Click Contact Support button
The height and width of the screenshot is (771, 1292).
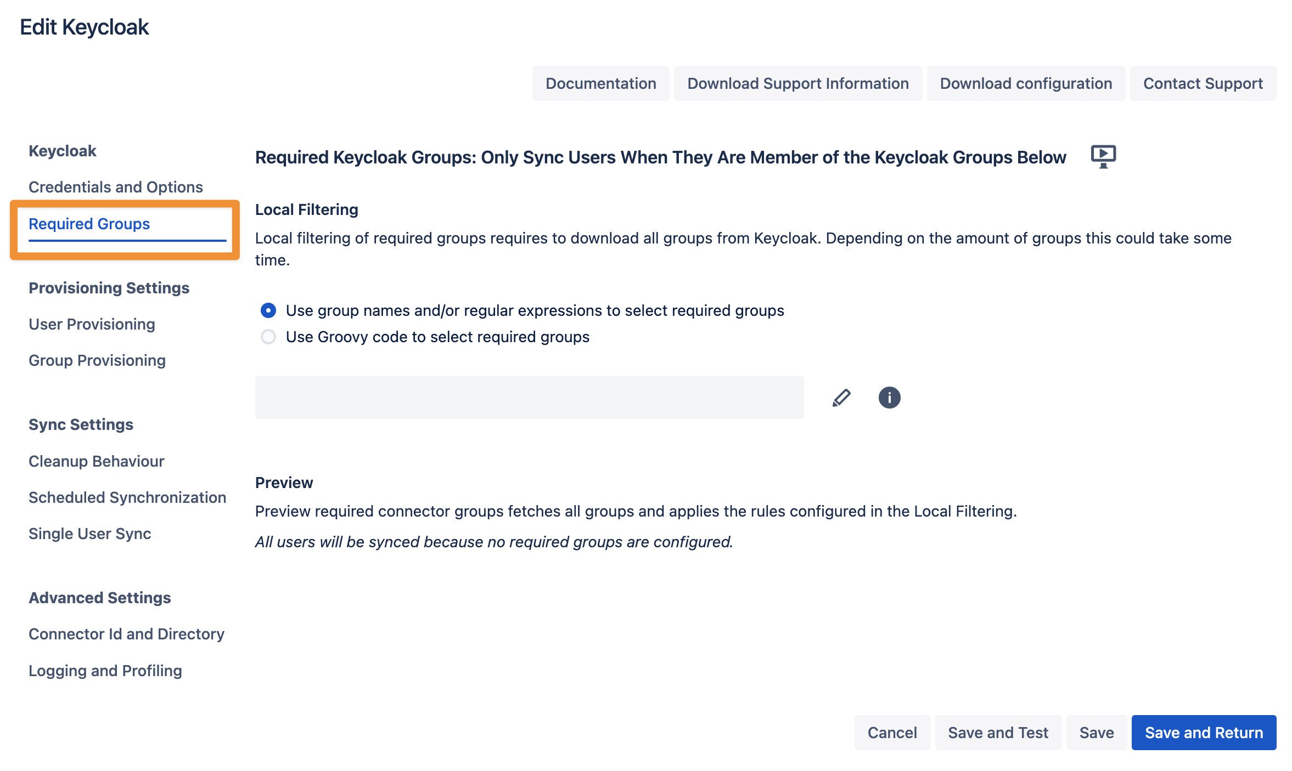[1203, 83]
